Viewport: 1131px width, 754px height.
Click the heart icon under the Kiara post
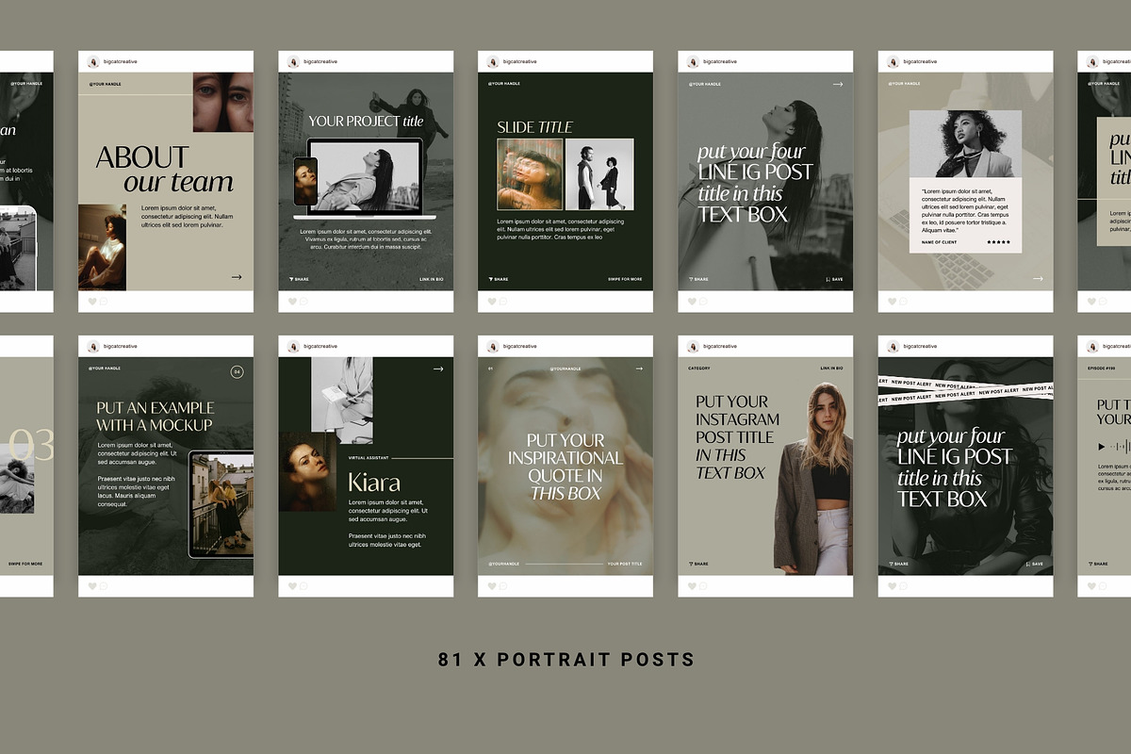pos(292,586)
